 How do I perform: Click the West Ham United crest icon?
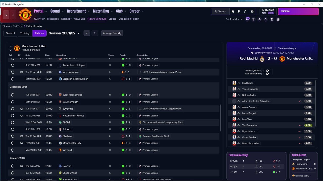click(60, 95)
